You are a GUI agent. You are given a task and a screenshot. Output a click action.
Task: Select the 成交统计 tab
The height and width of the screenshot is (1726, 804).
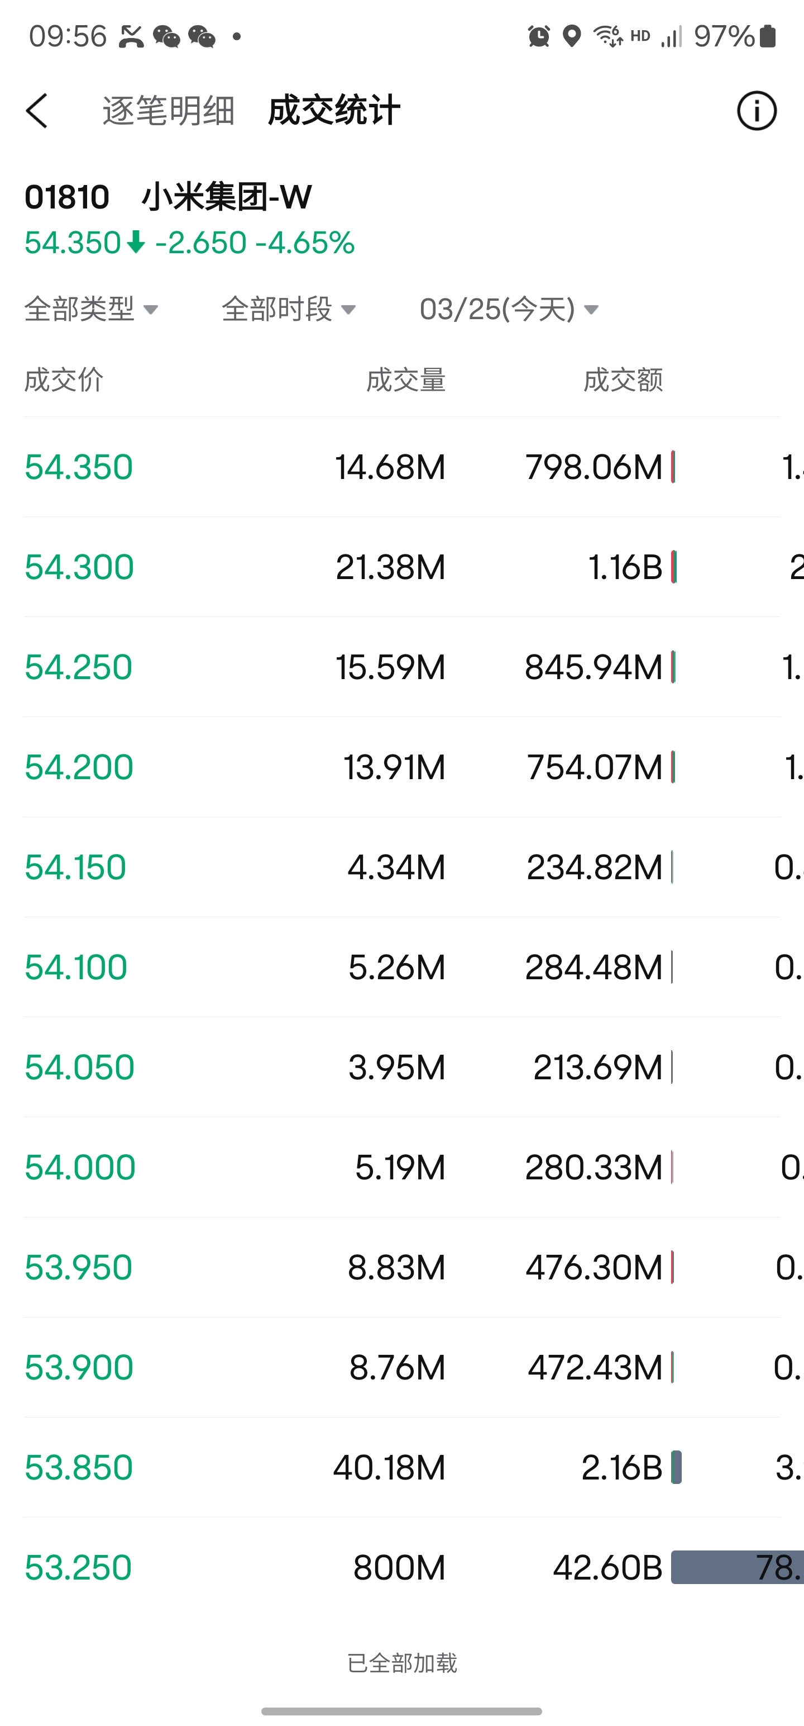[334, 111]
